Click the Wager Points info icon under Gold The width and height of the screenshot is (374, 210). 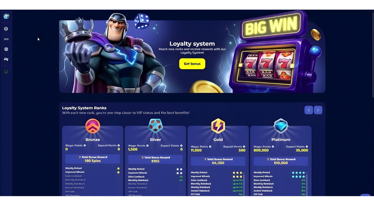point(210,147)
